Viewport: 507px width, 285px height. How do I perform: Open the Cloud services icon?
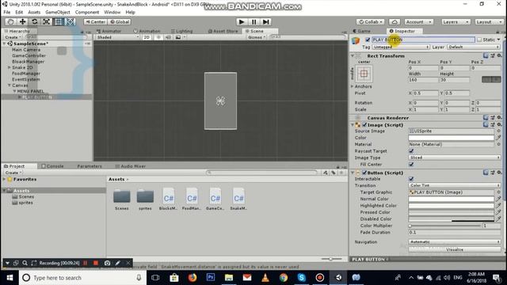395,21
